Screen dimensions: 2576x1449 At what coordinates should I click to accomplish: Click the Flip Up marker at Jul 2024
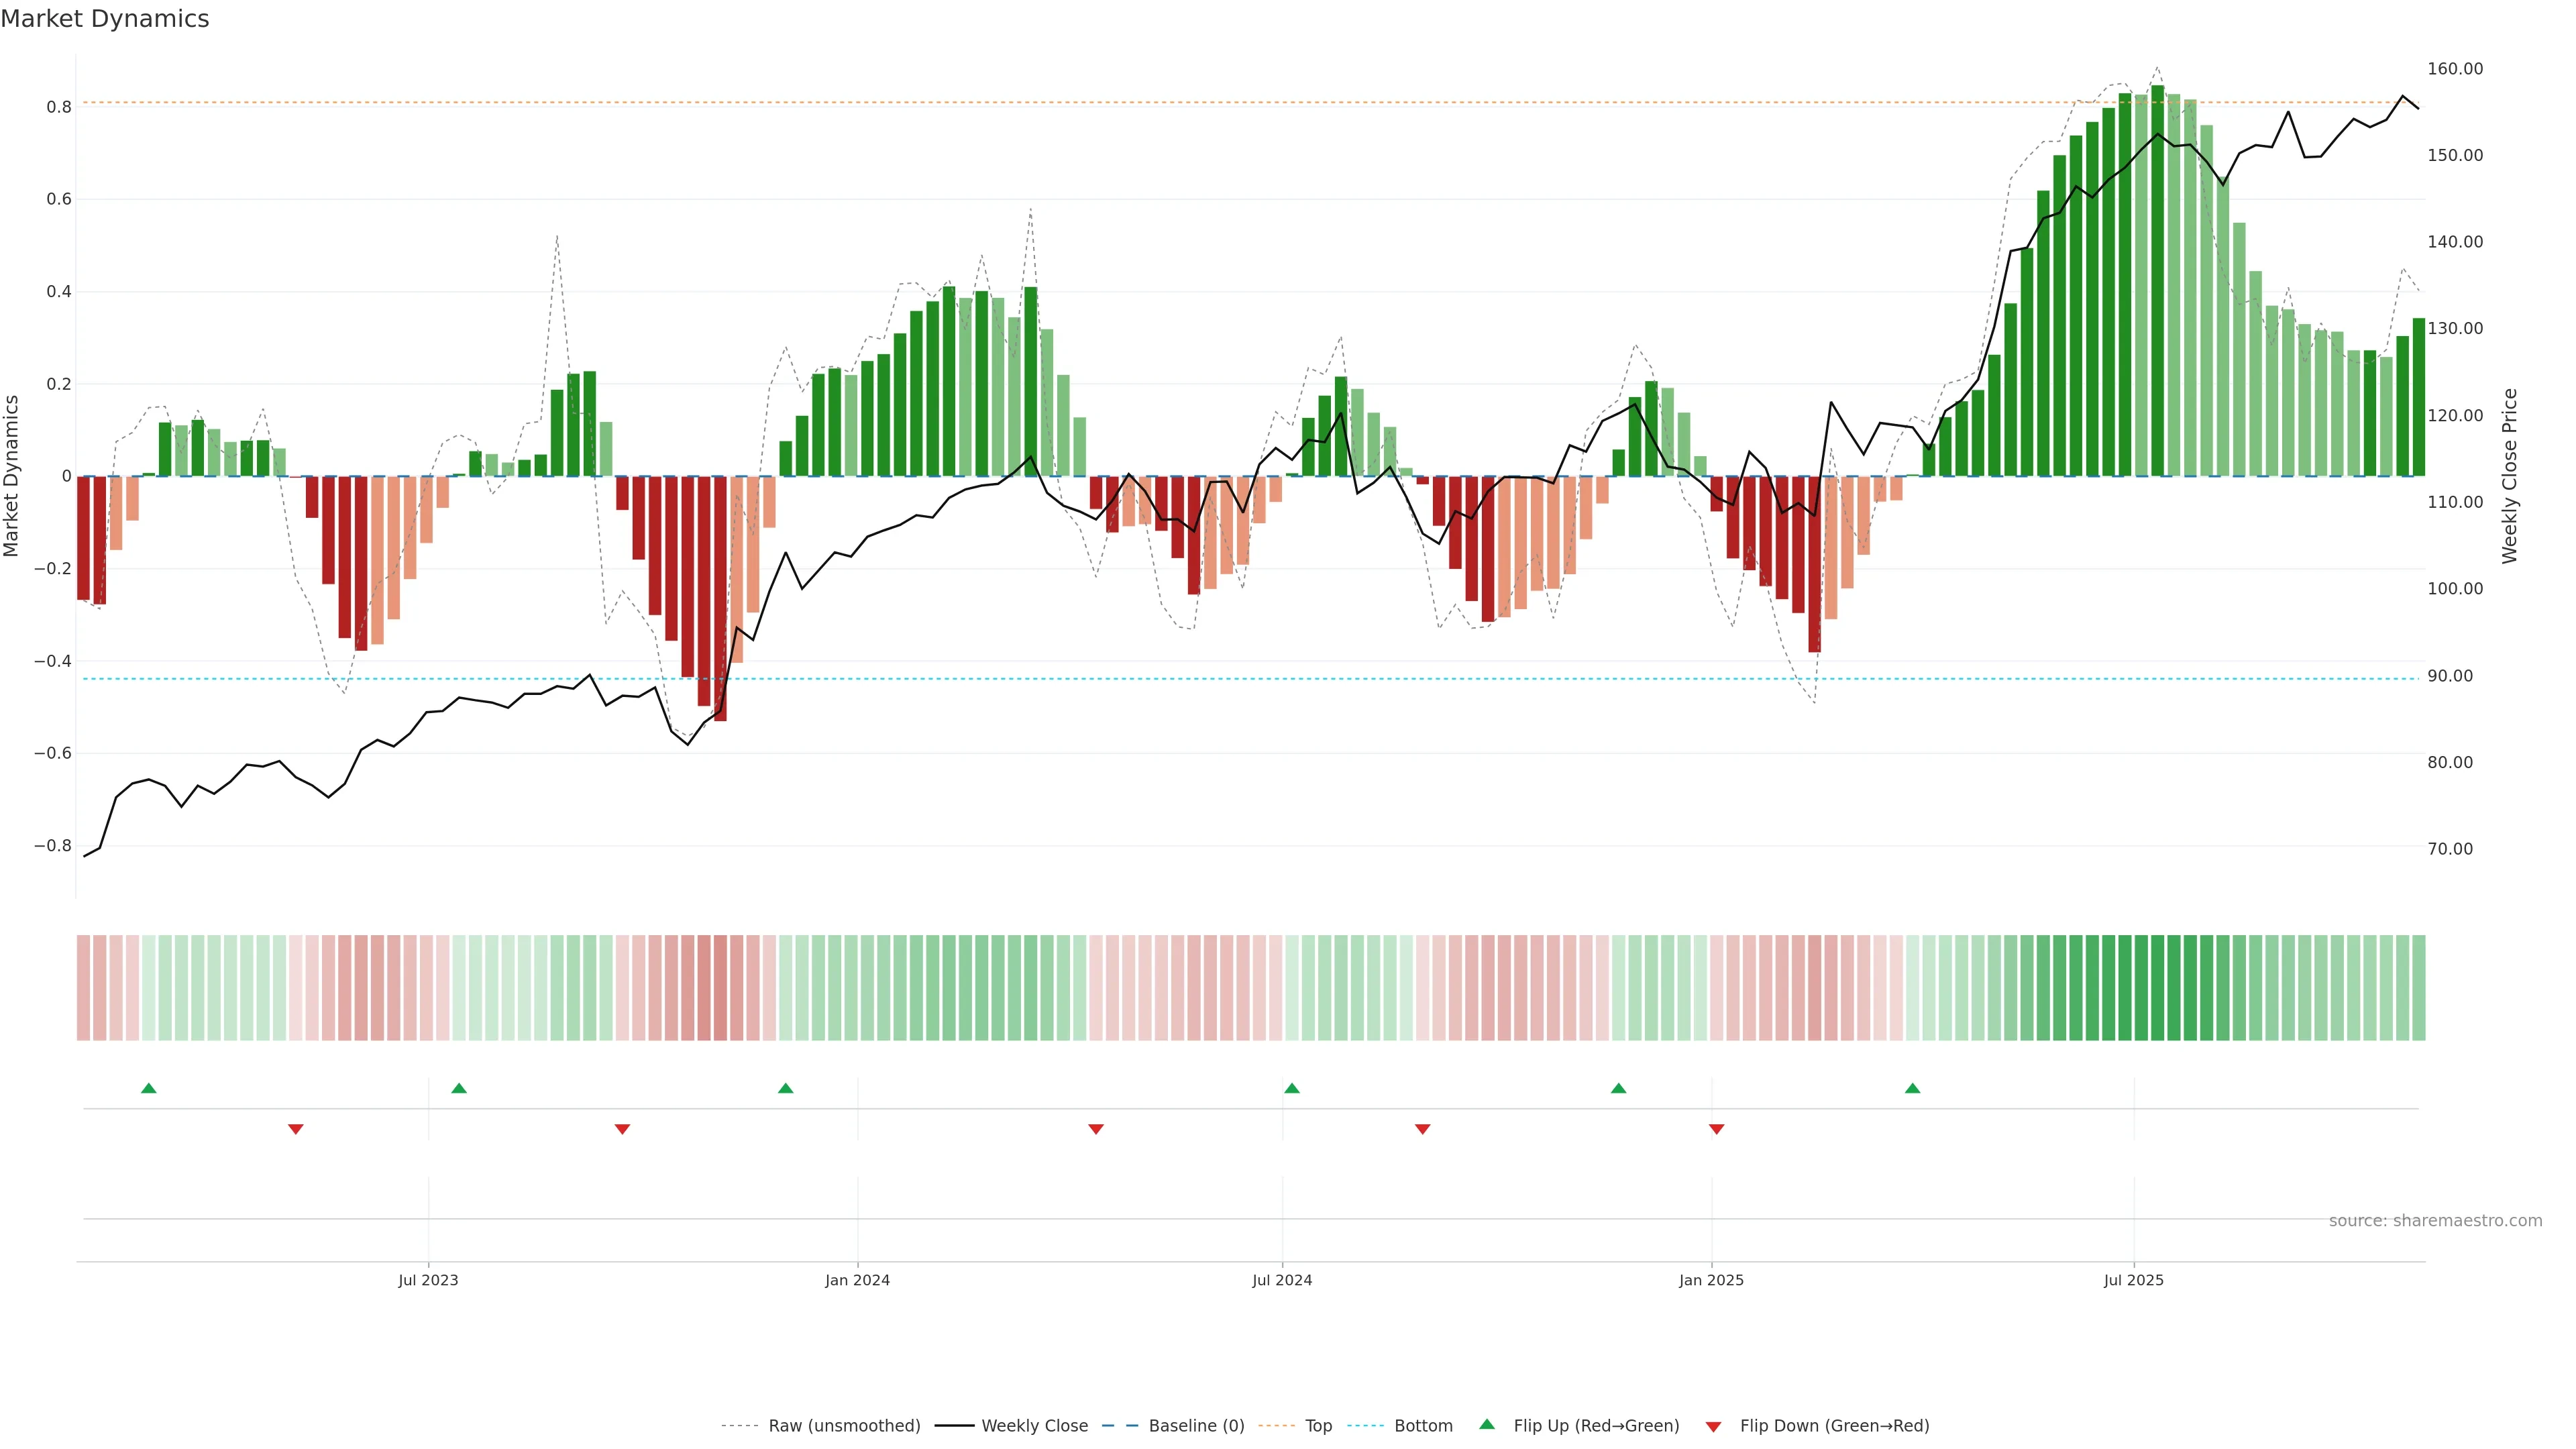tap(1292, 1088)
